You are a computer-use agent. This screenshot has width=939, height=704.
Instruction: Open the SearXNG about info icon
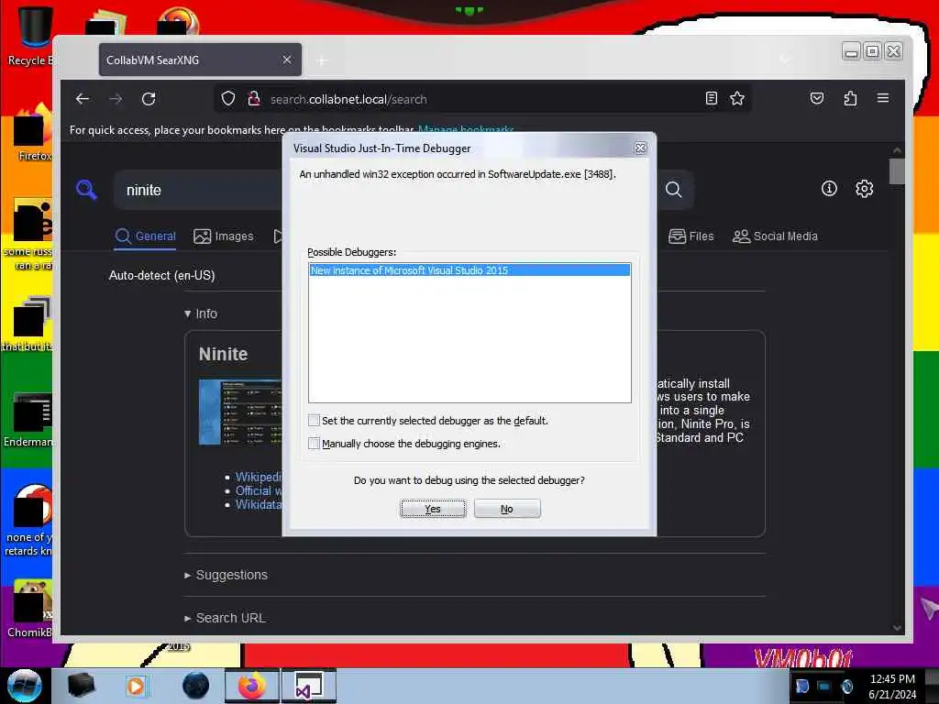(829, 189)
